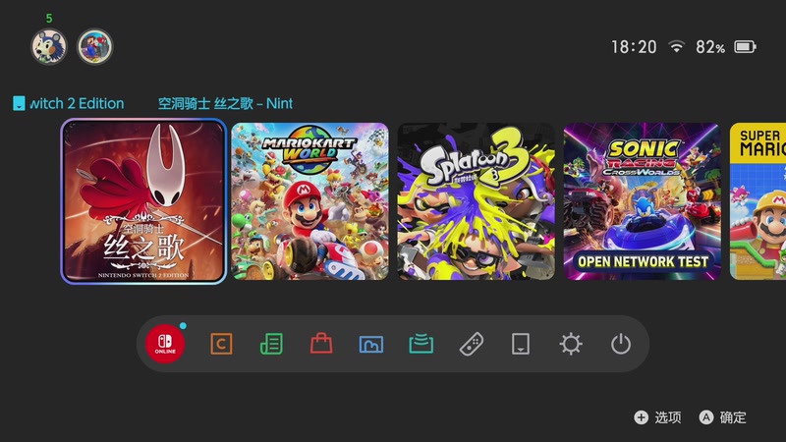
Task: Select the Super Mario Maker tile
Action: (x=758, y=201)
